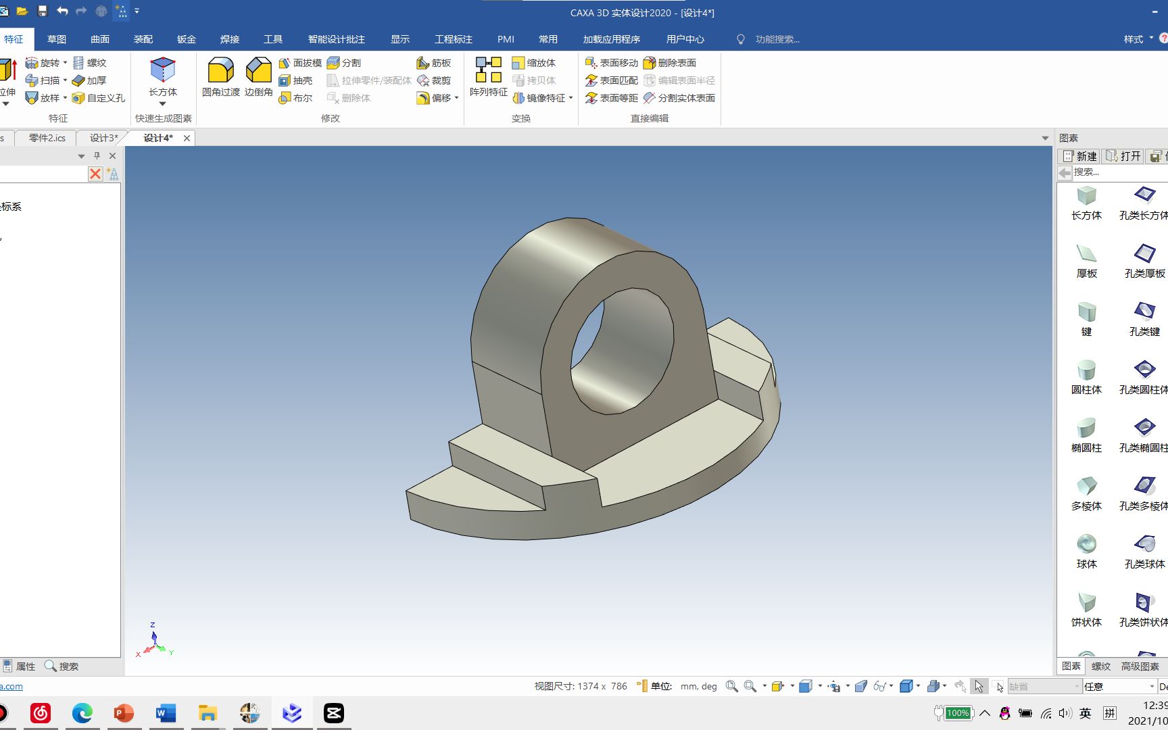Open the 自定义孔 custom hole tool
This screenshot has width=1168, height=730.
pyautogui.click(x=99, y=98)
